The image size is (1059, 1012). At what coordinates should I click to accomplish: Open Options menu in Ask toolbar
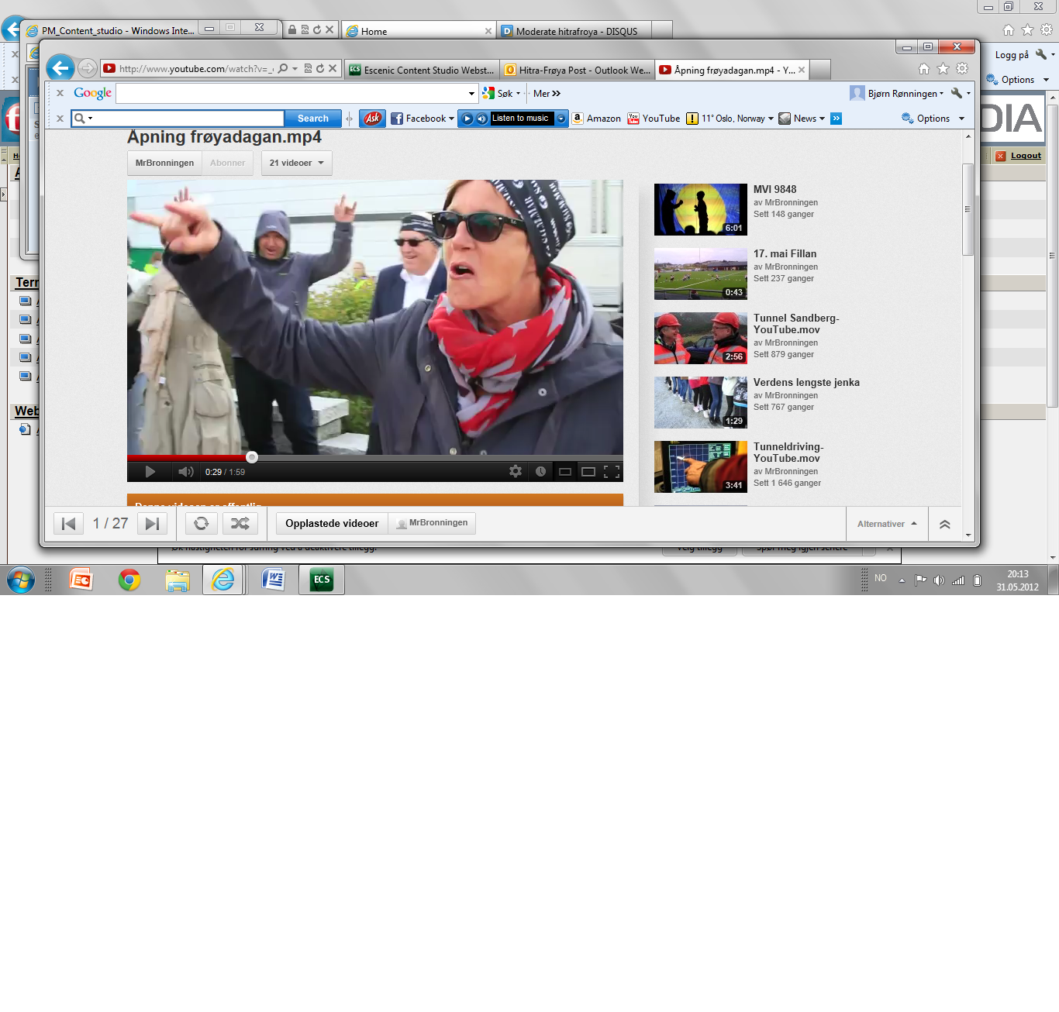[933, 119]
